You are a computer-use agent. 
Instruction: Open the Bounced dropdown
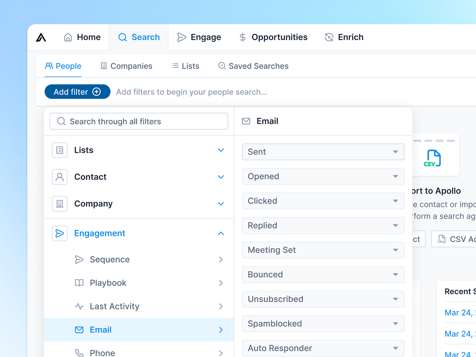point(323,275)
